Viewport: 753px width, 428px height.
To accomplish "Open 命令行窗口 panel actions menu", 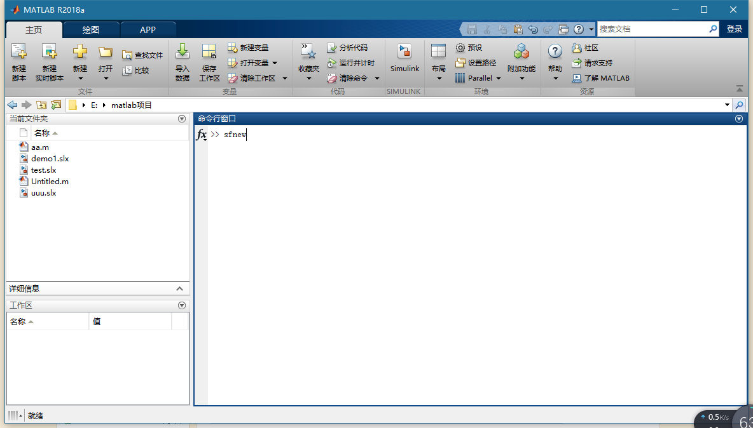I will pyautogui.click(x=739, y=119).
